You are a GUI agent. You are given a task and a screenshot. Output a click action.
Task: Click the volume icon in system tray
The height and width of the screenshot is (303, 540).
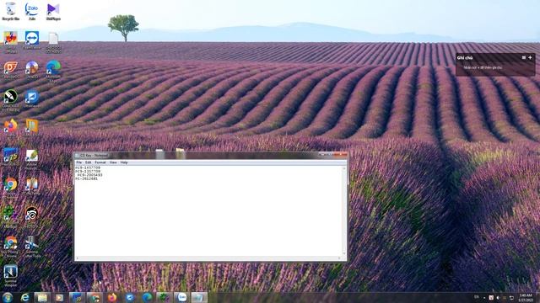click(498, 297)
